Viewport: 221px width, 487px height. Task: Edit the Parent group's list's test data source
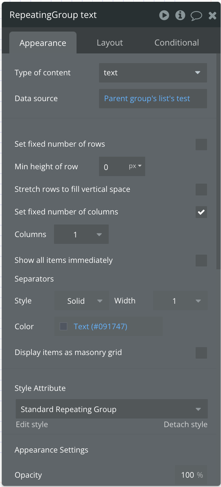(x=153, y=99)
